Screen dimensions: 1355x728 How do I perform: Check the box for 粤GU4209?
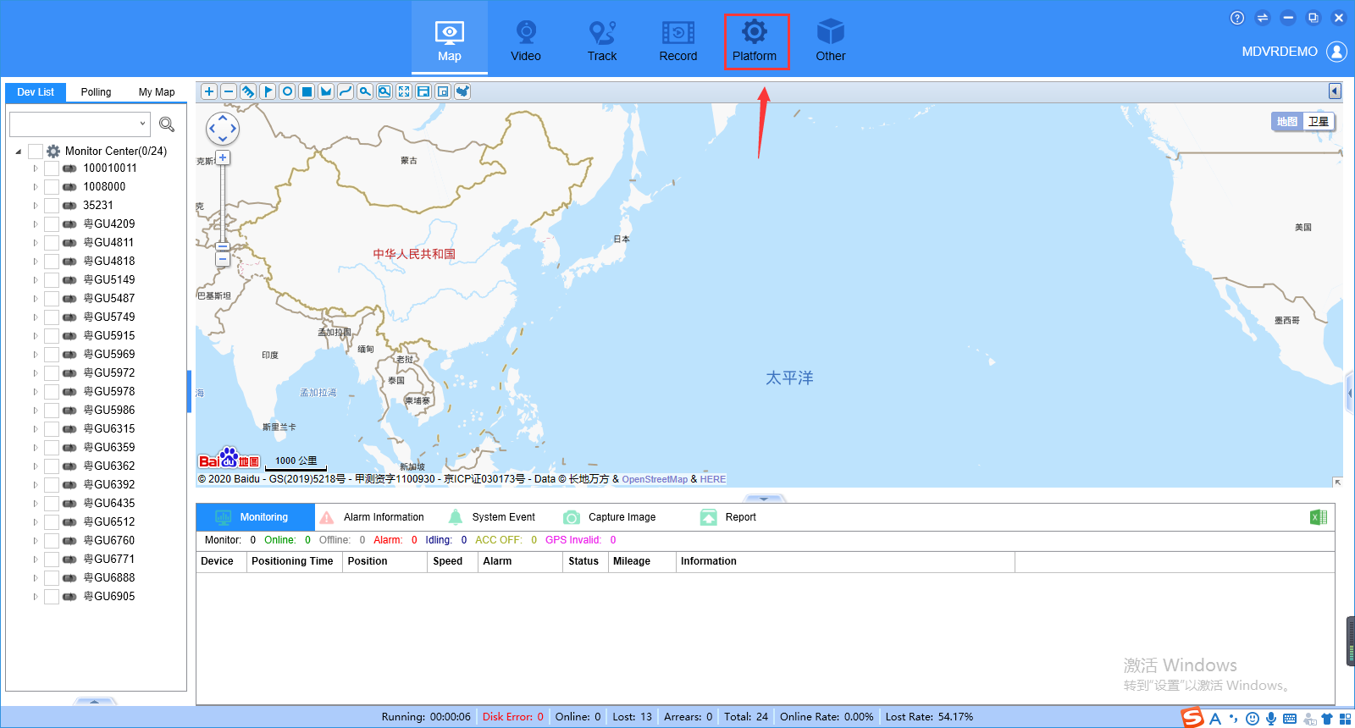click(x=52, y=224)
